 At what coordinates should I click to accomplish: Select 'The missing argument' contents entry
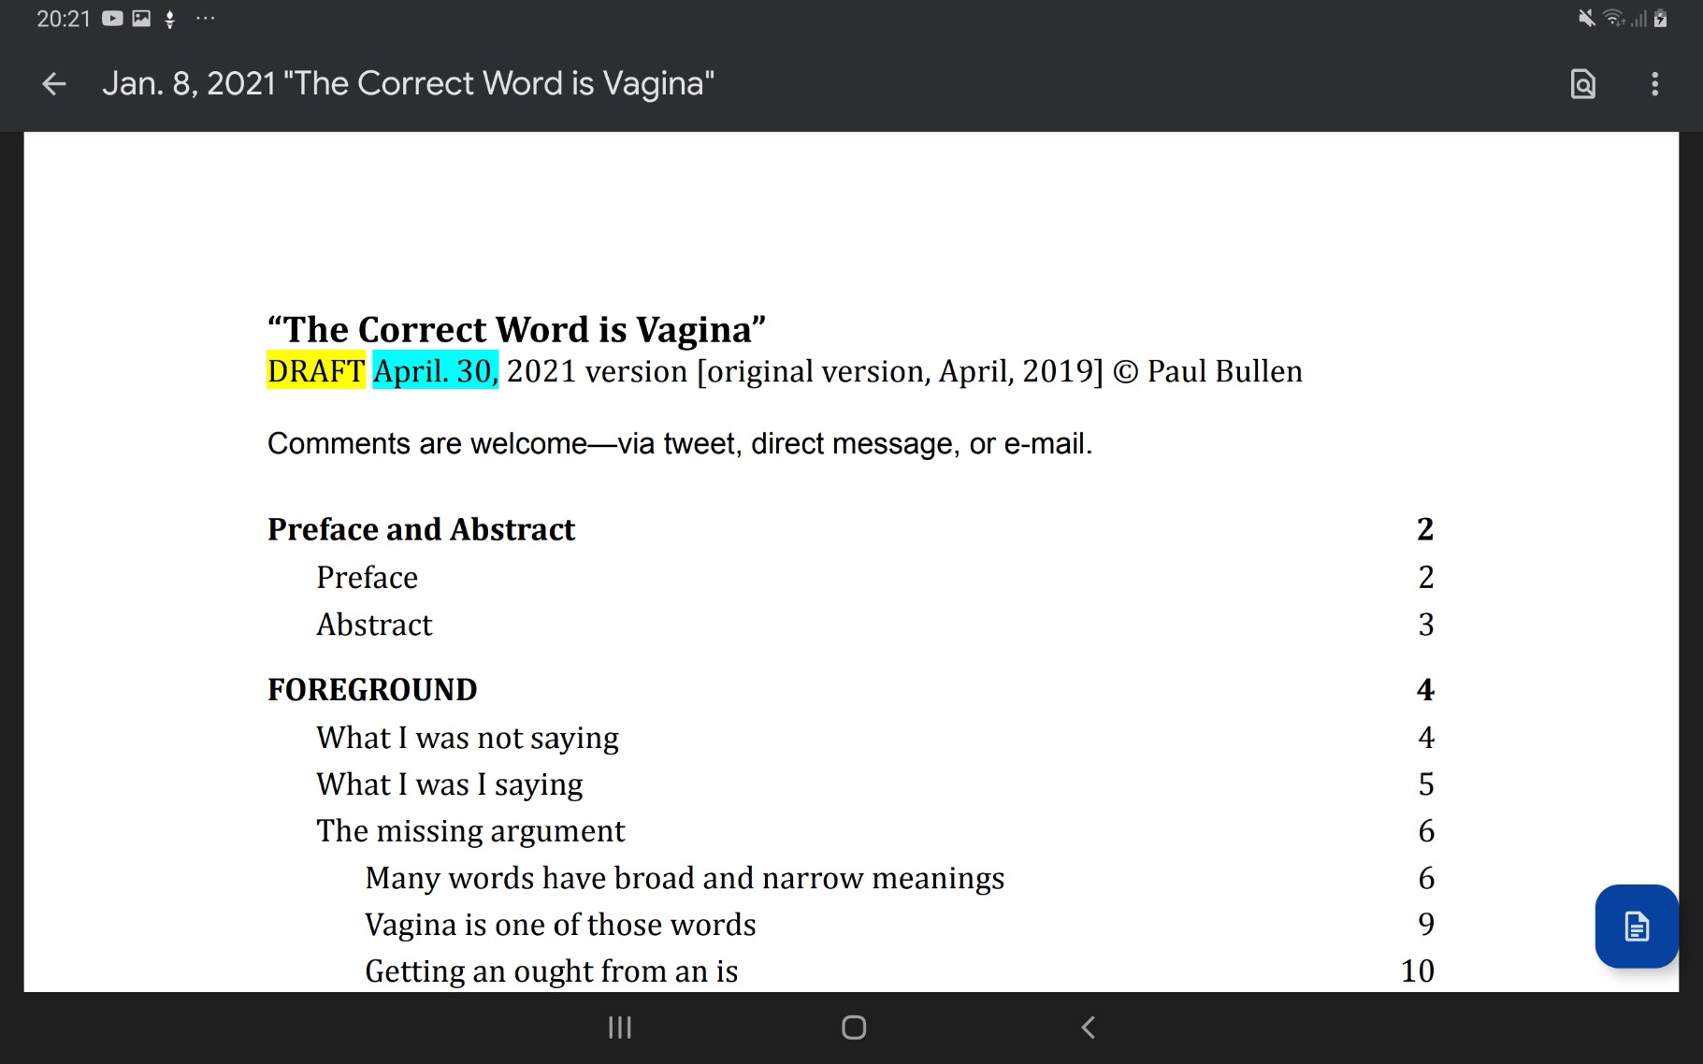pos(470,831)
